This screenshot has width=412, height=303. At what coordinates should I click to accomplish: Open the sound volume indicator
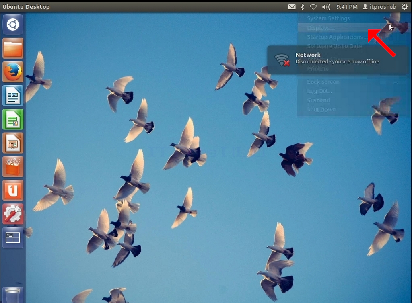click(x=326, y=7)
